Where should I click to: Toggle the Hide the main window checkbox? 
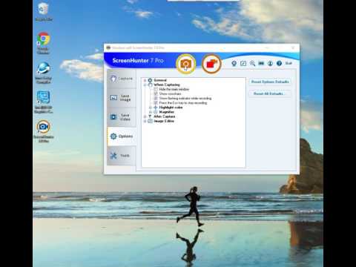coord(156,89)
